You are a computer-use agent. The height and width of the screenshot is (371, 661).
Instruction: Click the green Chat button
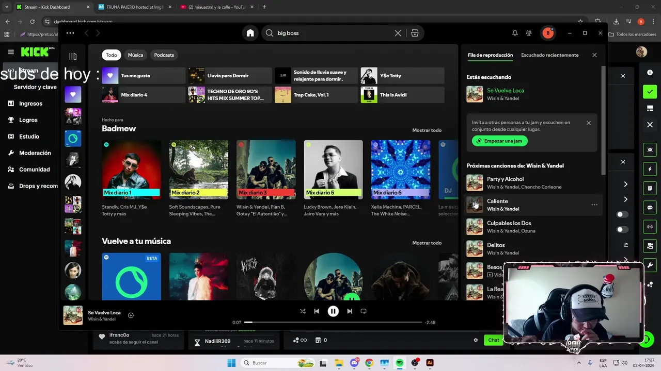click(494, 340)
